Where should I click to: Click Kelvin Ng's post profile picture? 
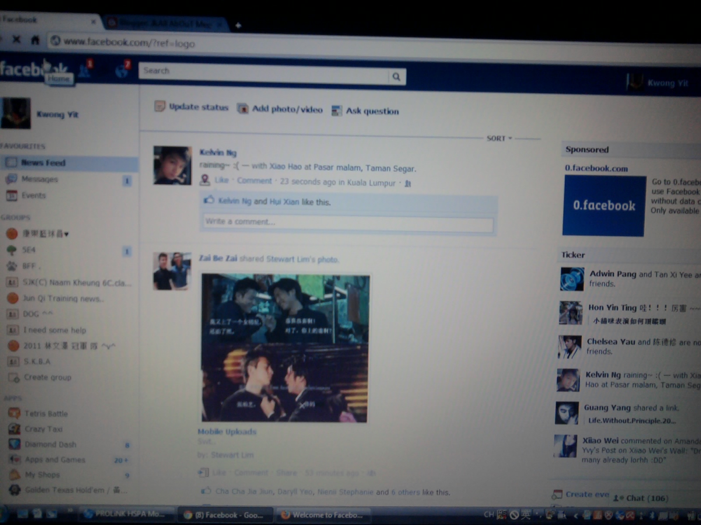[172, 165]
